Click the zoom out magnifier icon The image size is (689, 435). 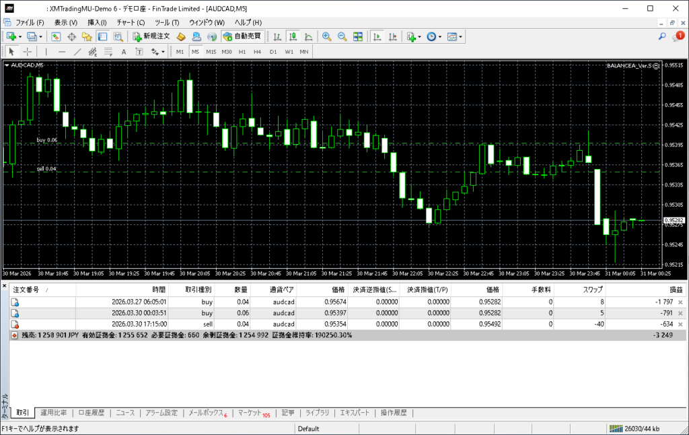pos(342,36)
